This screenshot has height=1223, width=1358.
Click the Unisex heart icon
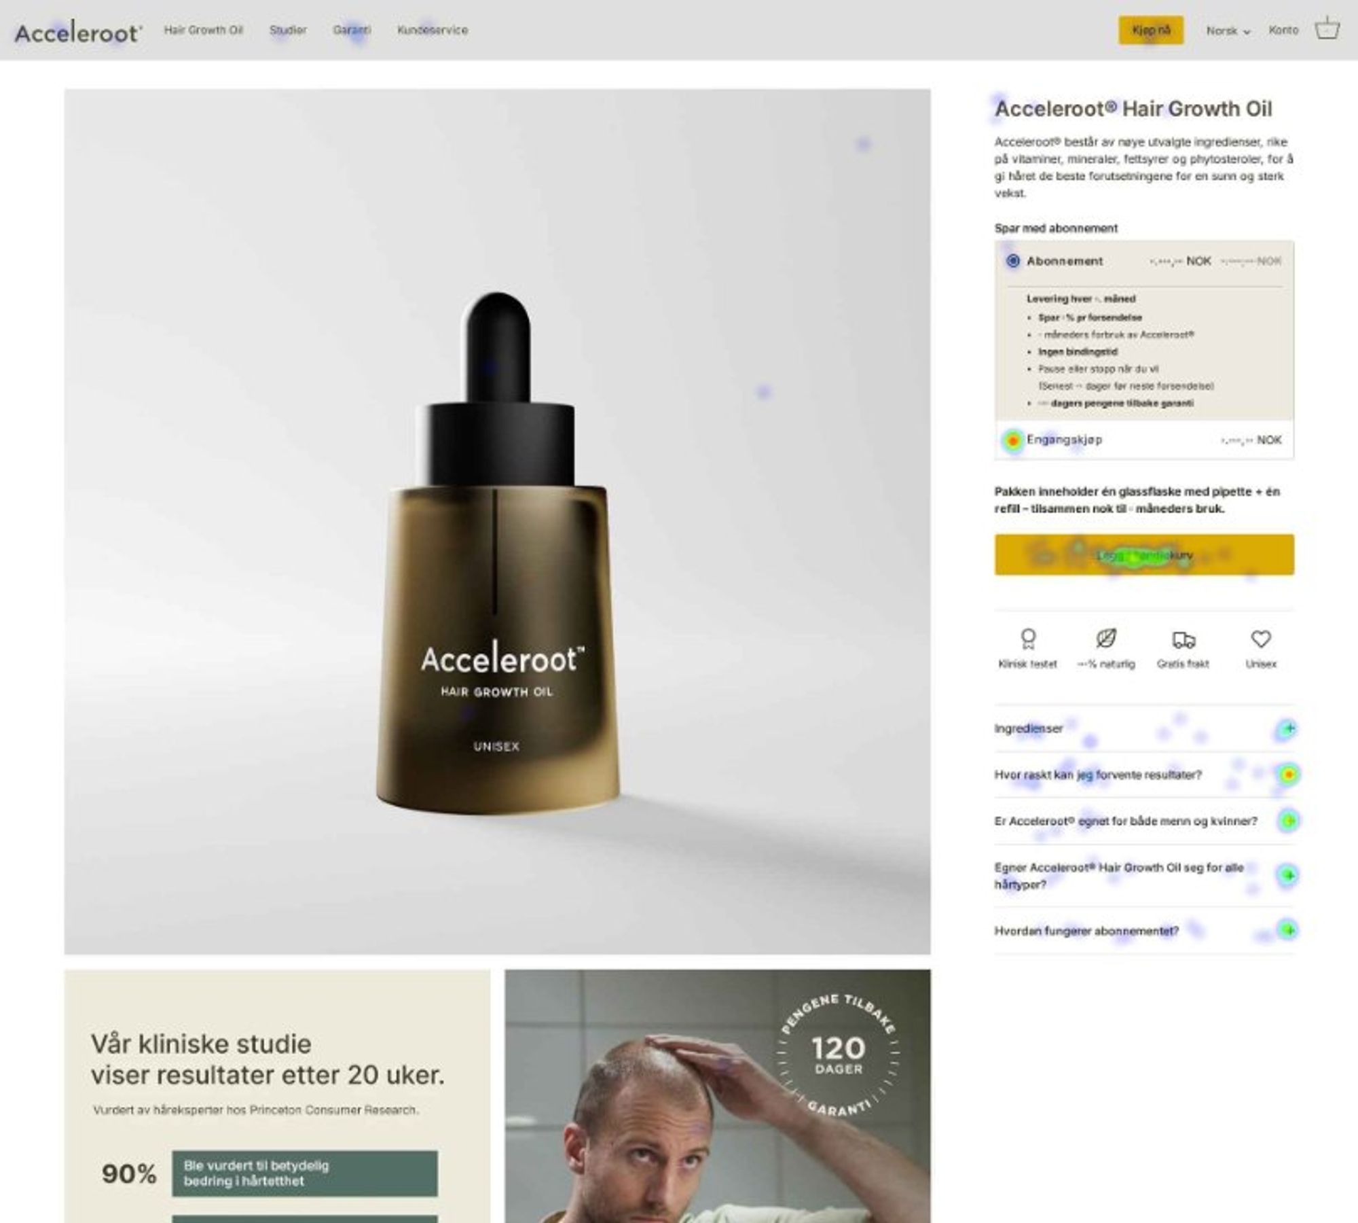pos(1261,639)
